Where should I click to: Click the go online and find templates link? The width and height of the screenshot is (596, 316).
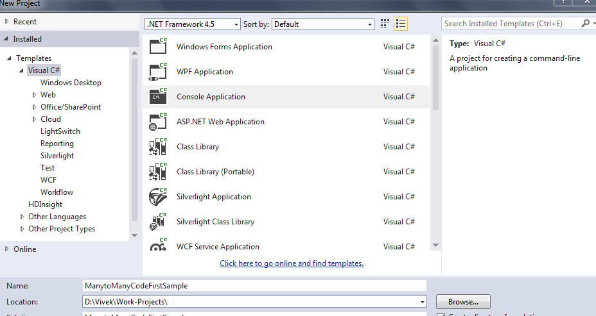tap(292, 263)
